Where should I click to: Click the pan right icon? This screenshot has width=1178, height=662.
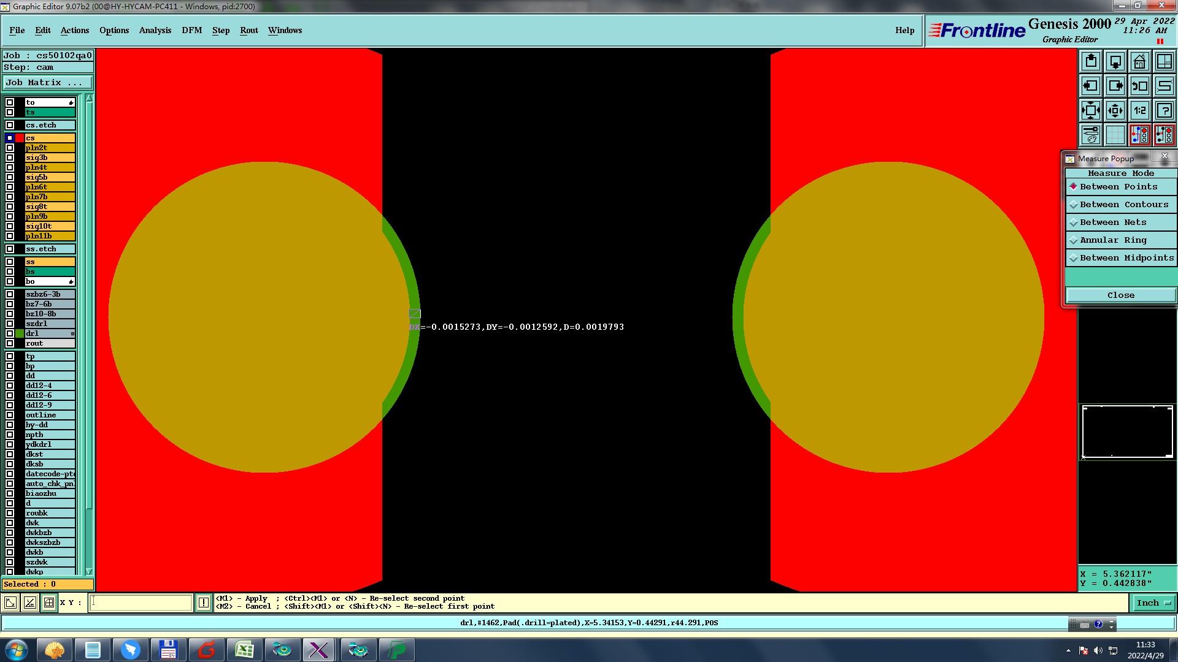(x=1115, y=86)
